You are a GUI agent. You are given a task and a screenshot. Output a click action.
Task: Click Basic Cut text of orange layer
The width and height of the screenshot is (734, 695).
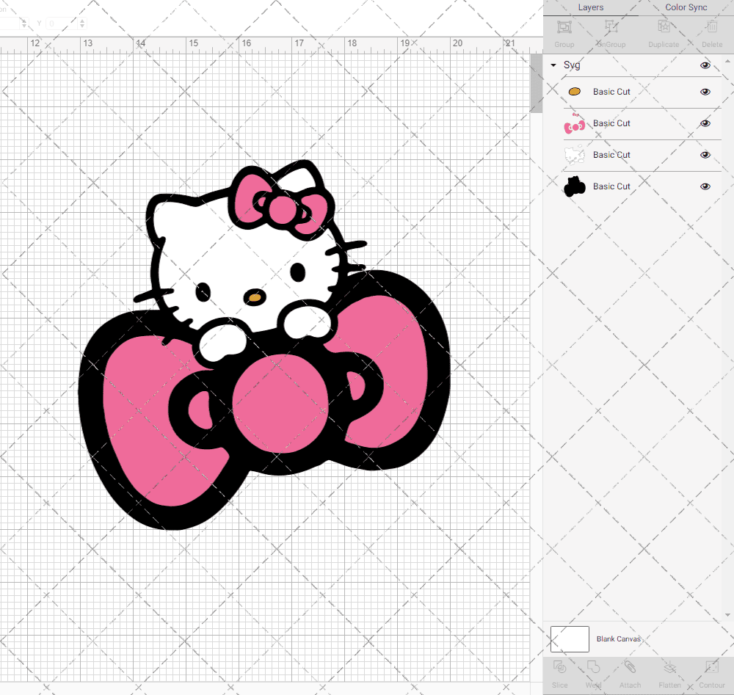[x=611, y=92]
